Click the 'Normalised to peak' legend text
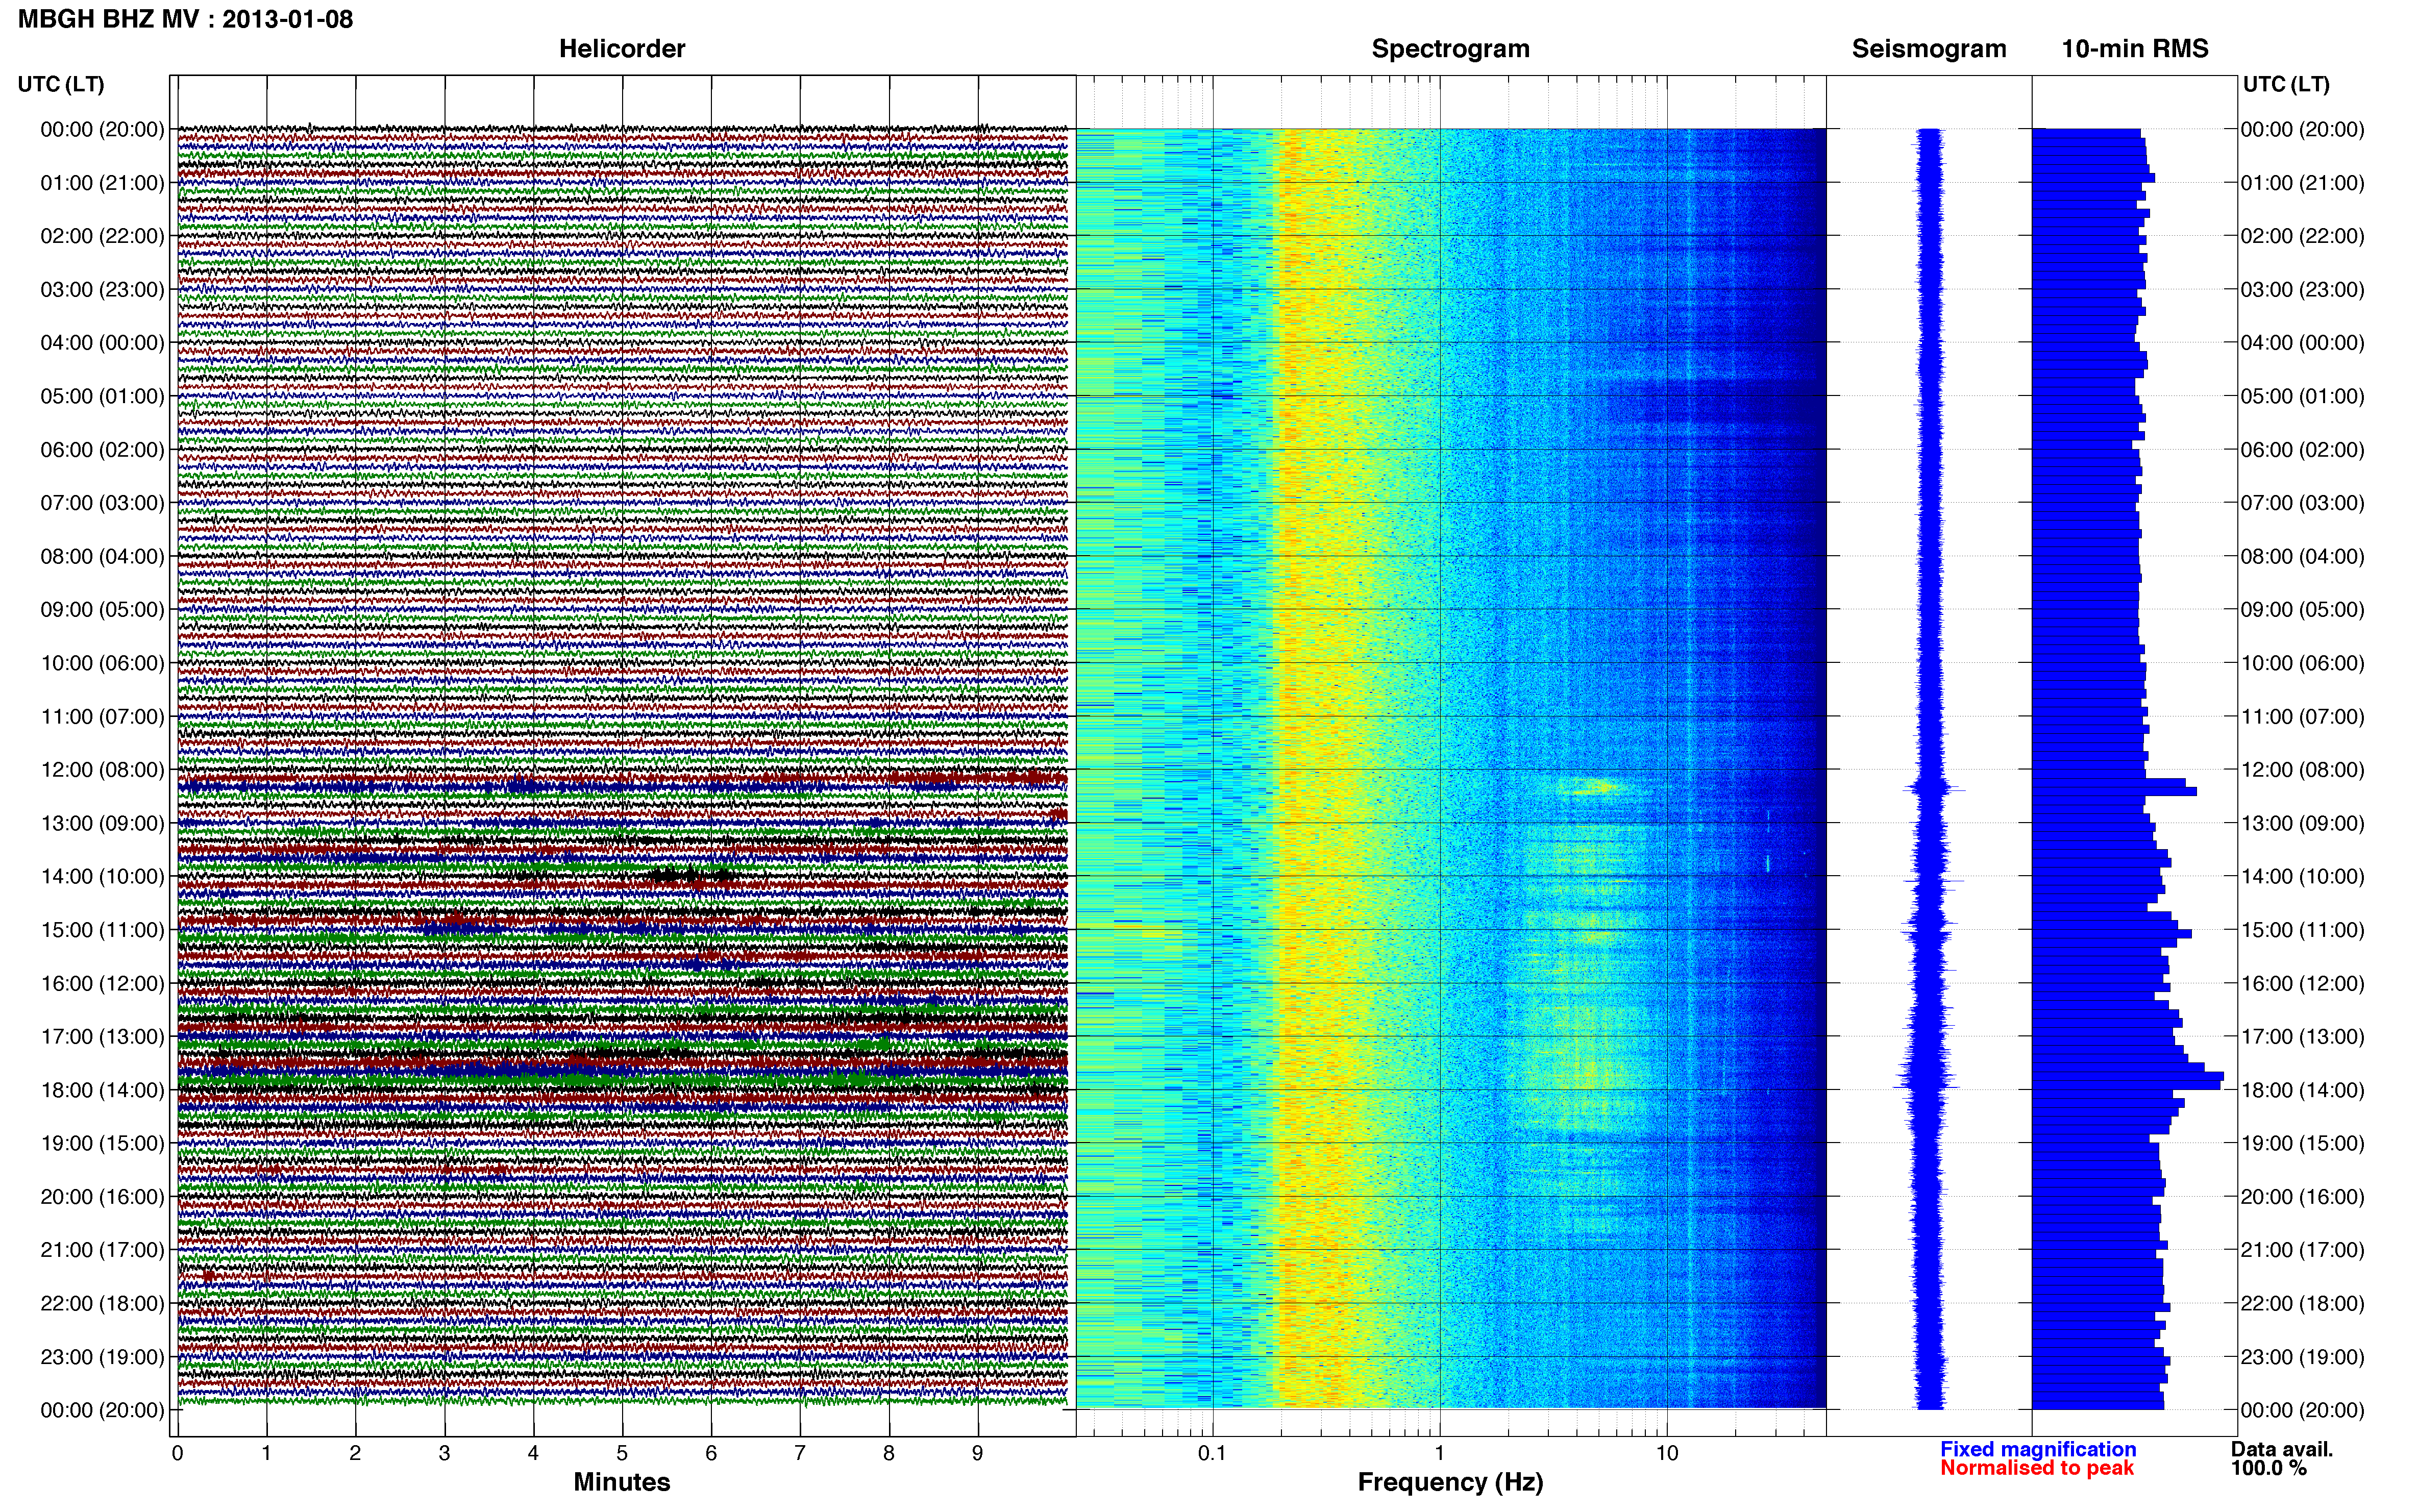Screen dimensions: 2419x1512 (2037, 1468)
